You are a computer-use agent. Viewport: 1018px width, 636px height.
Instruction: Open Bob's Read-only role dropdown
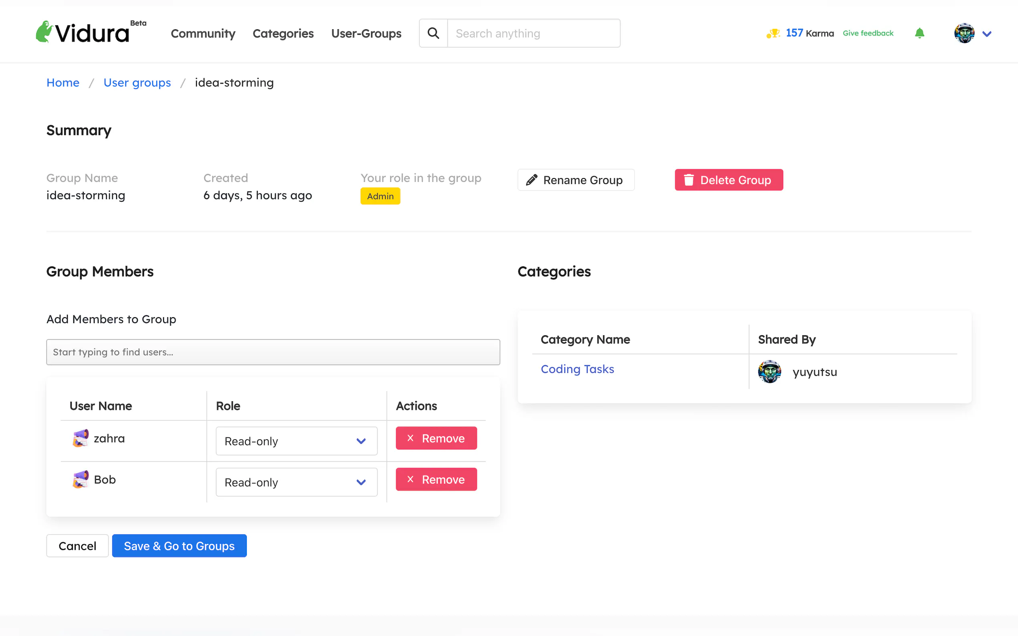pos(296,482)
